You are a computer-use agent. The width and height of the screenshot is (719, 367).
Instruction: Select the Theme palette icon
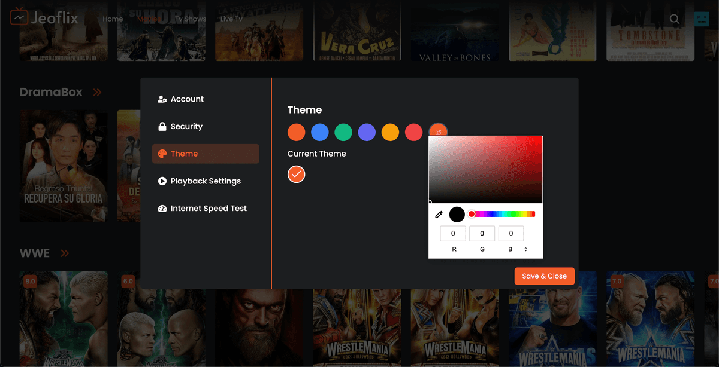click(162, 154)
